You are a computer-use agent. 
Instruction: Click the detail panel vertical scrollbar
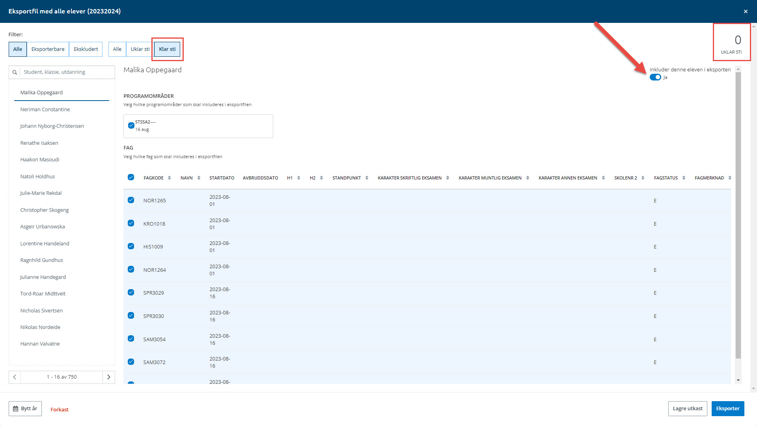point(738,215)
